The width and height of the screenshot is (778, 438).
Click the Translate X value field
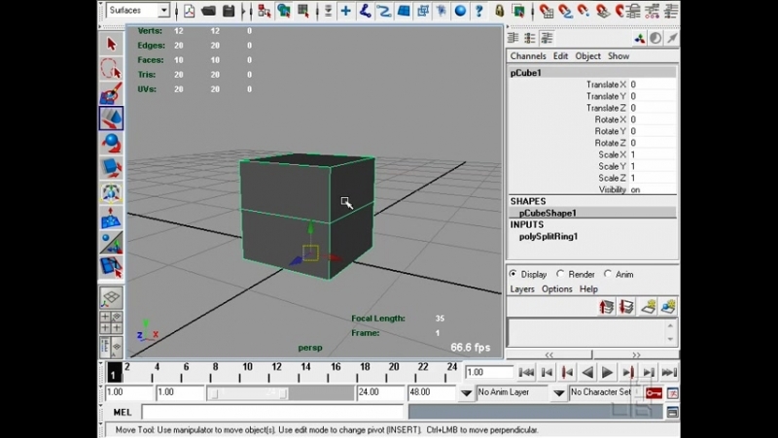coord(653,84)
